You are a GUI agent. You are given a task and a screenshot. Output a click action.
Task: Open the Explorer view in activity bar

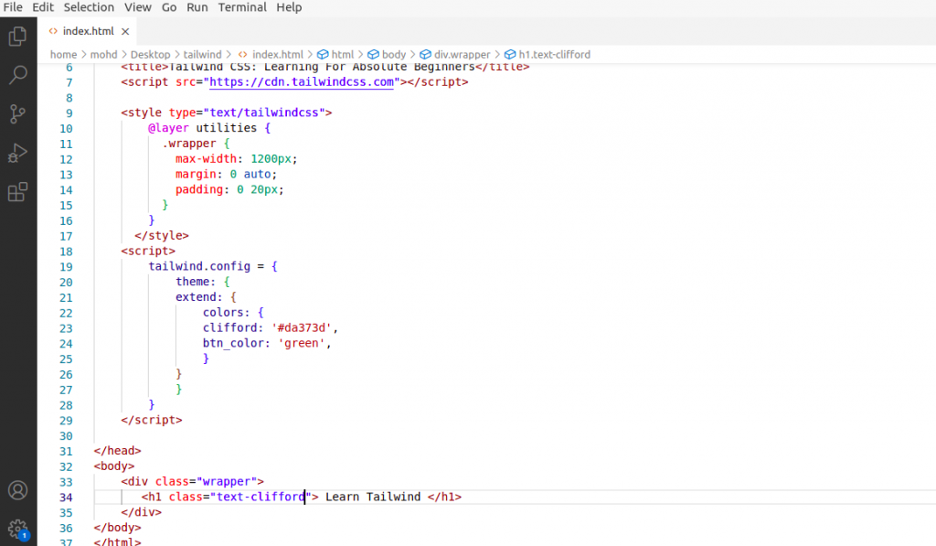pyautogui.click(x=18, y=37)
